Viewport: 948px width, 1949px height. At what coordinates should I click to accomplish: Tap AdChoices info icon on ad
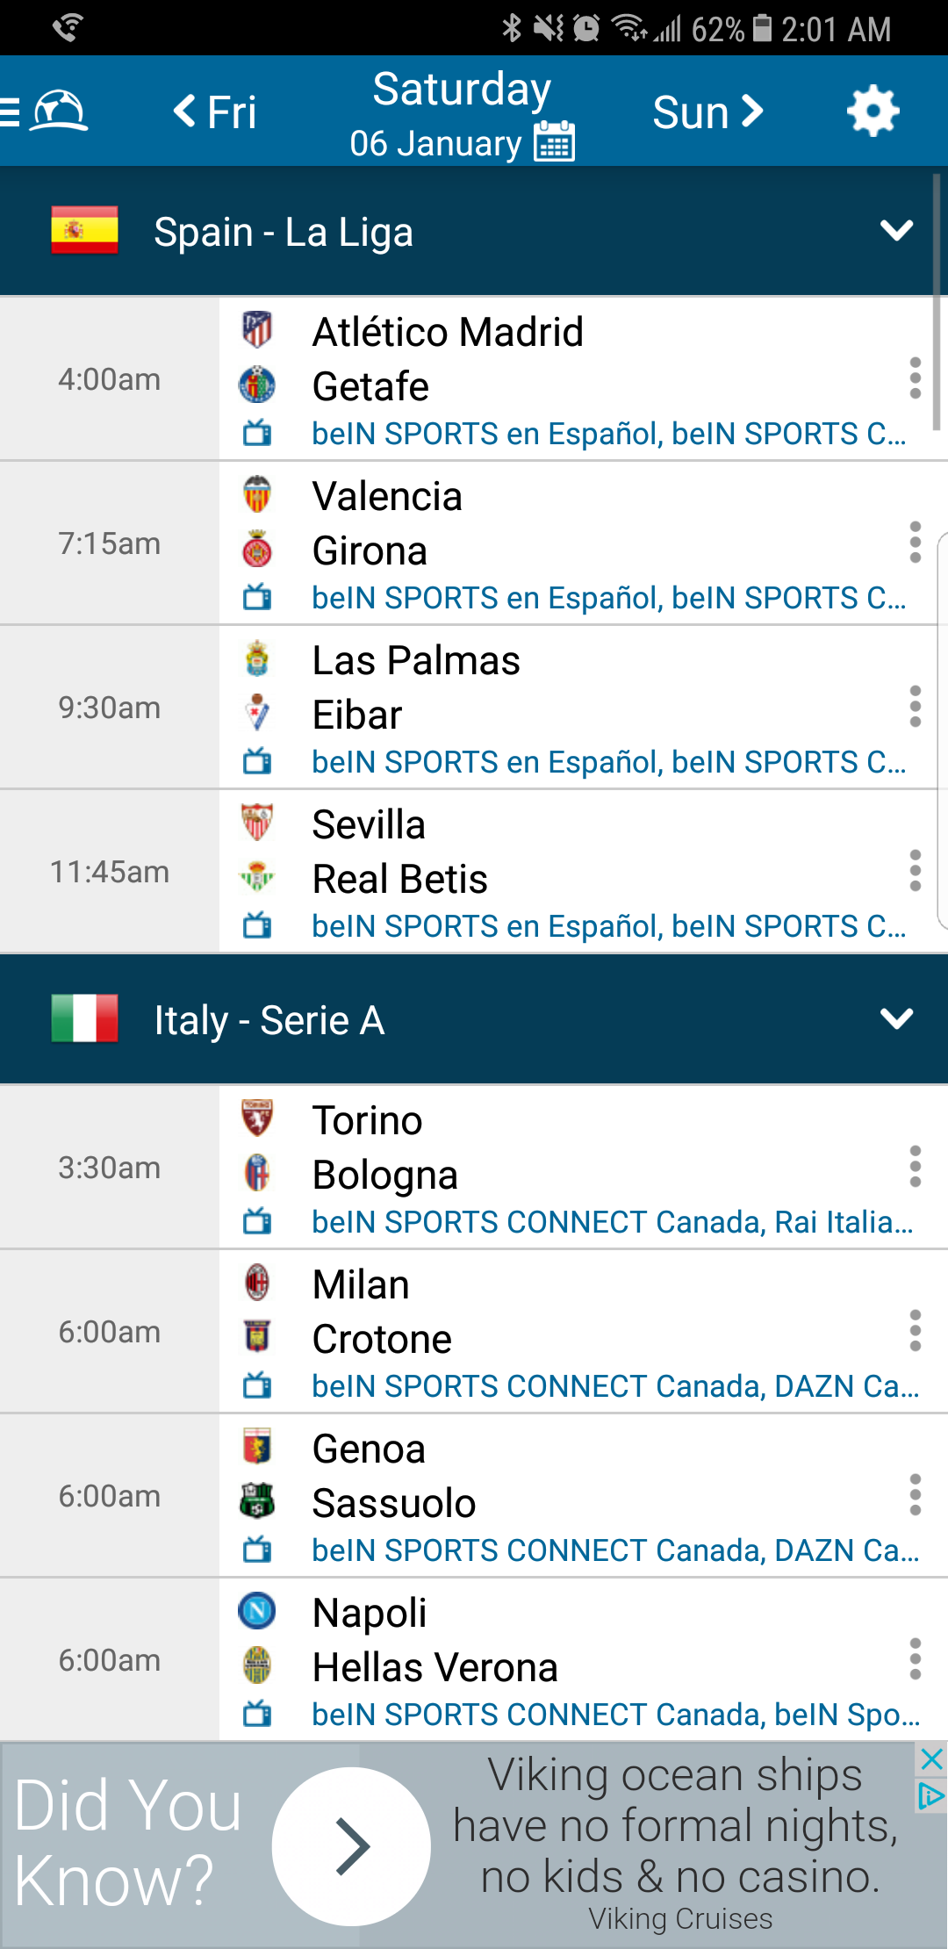coord(930,1797)
